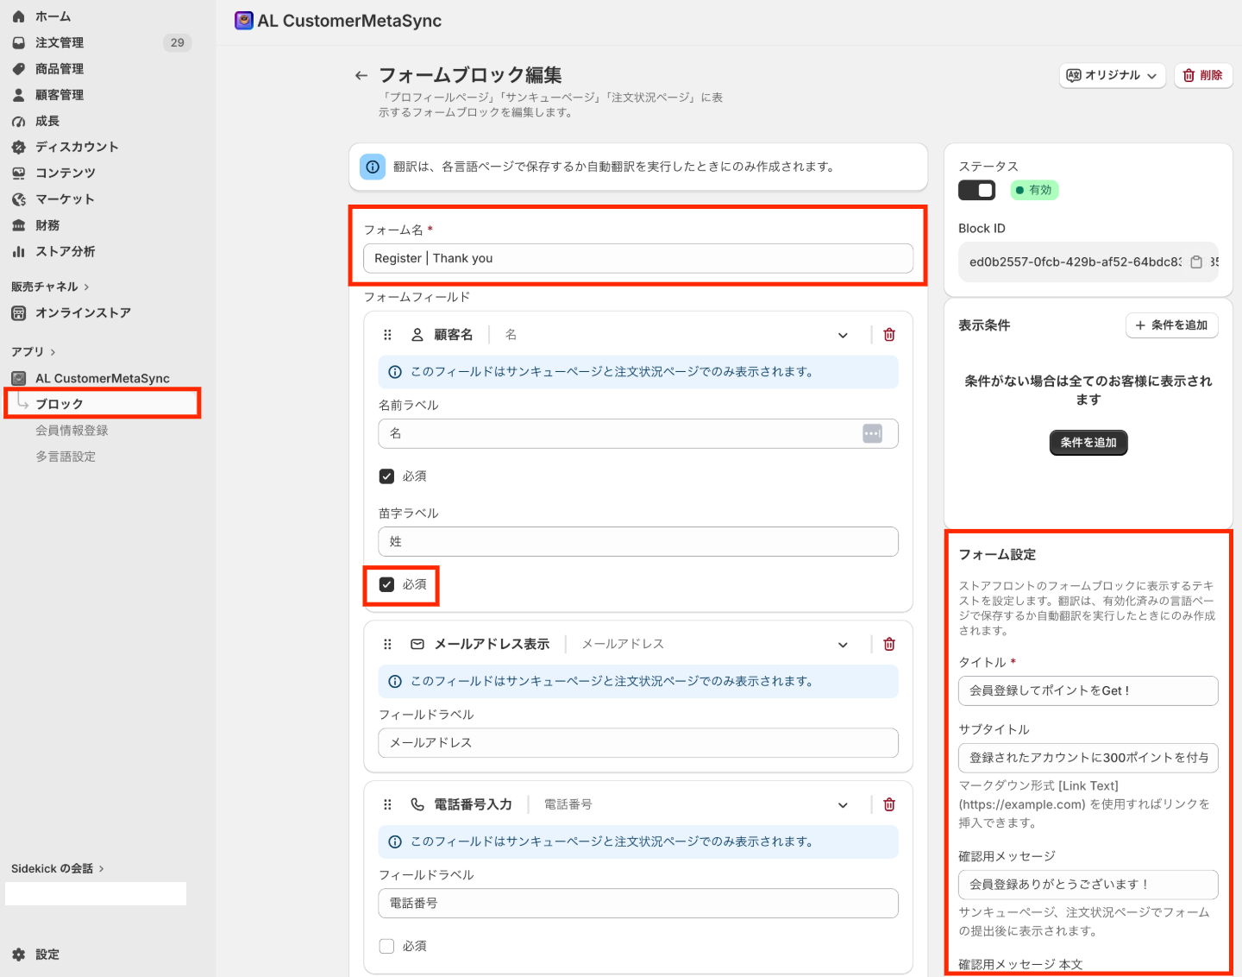Click the 顧客管理 person icon
The image size is (1242, 977).
18,95
